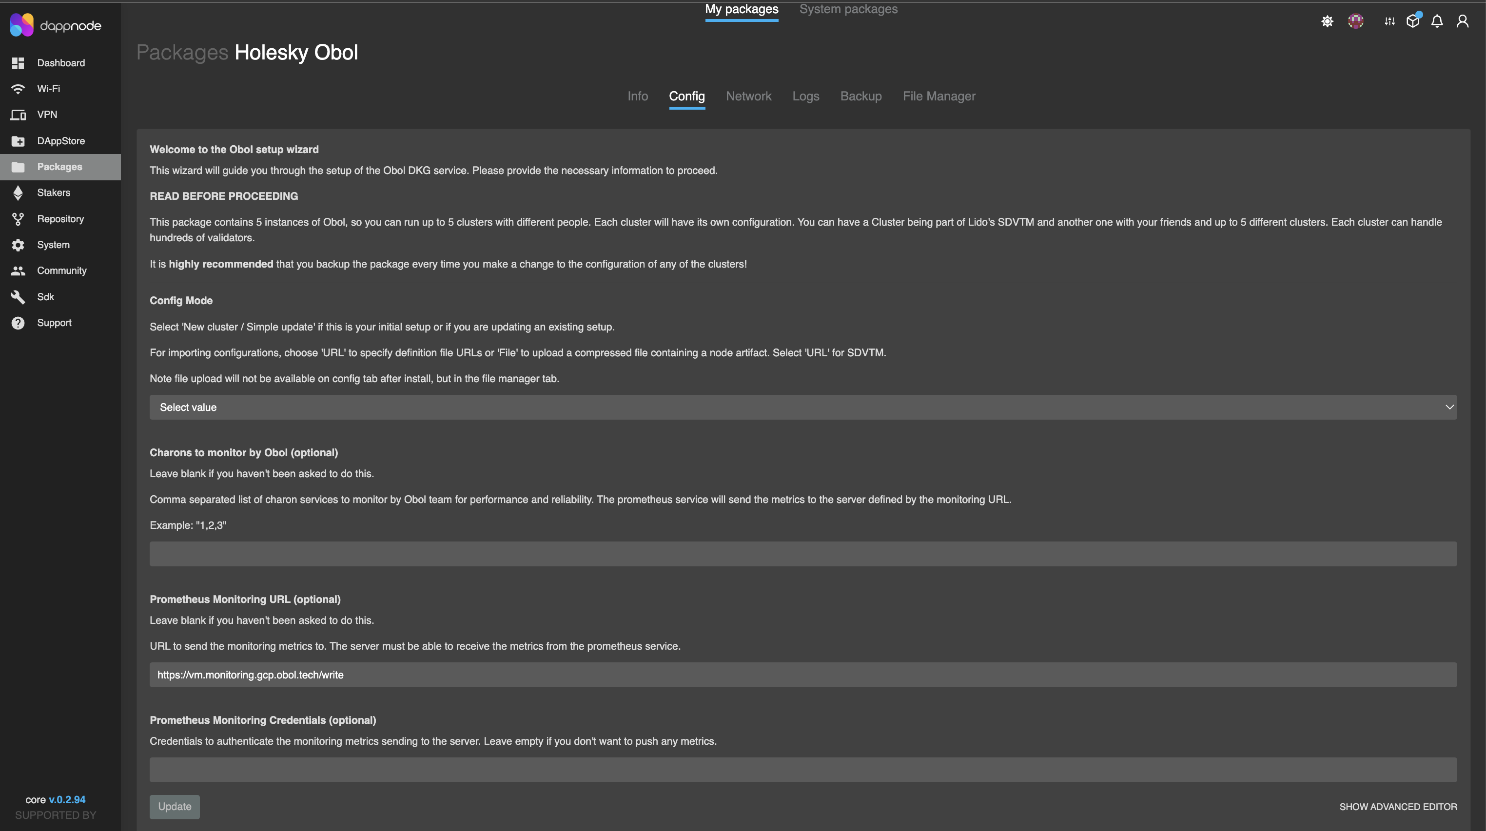Select the Wi-Fi section in the sidebar

(18, 89)
